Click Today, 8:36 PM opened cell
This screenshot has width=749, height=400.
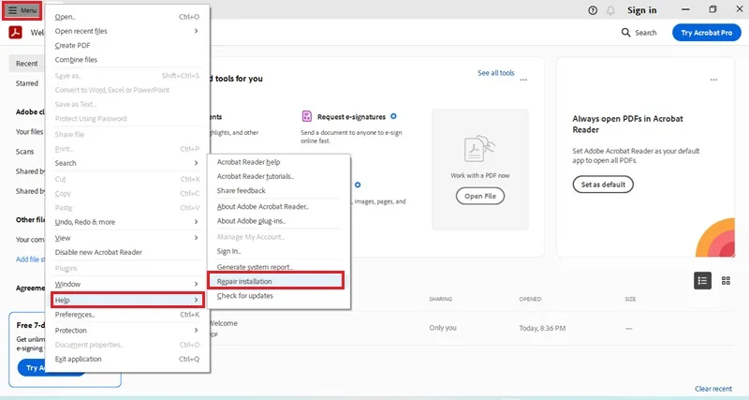tap(542, 328)
